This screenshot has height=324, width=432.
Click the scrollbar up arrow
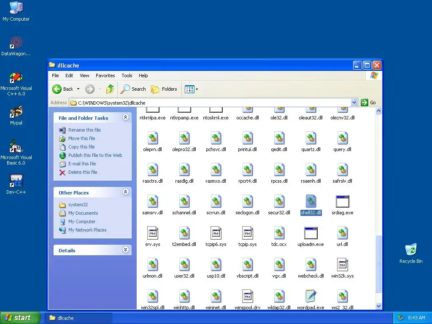378,111
